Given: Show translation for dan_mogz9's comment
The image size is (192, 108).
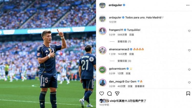Looking at the screenshot, I should click(x=140, y=86).
